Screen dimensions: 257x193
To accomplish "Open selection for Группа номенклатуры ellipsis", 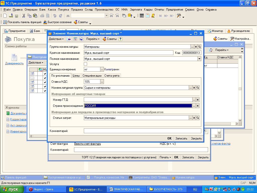I will pyautogui.click(x=192, y=47).
